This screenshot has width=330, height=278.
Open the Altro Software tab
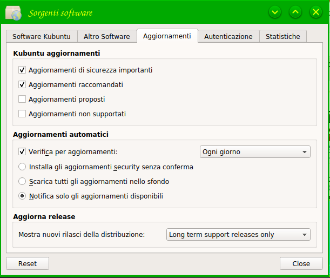tap(107, 36)
